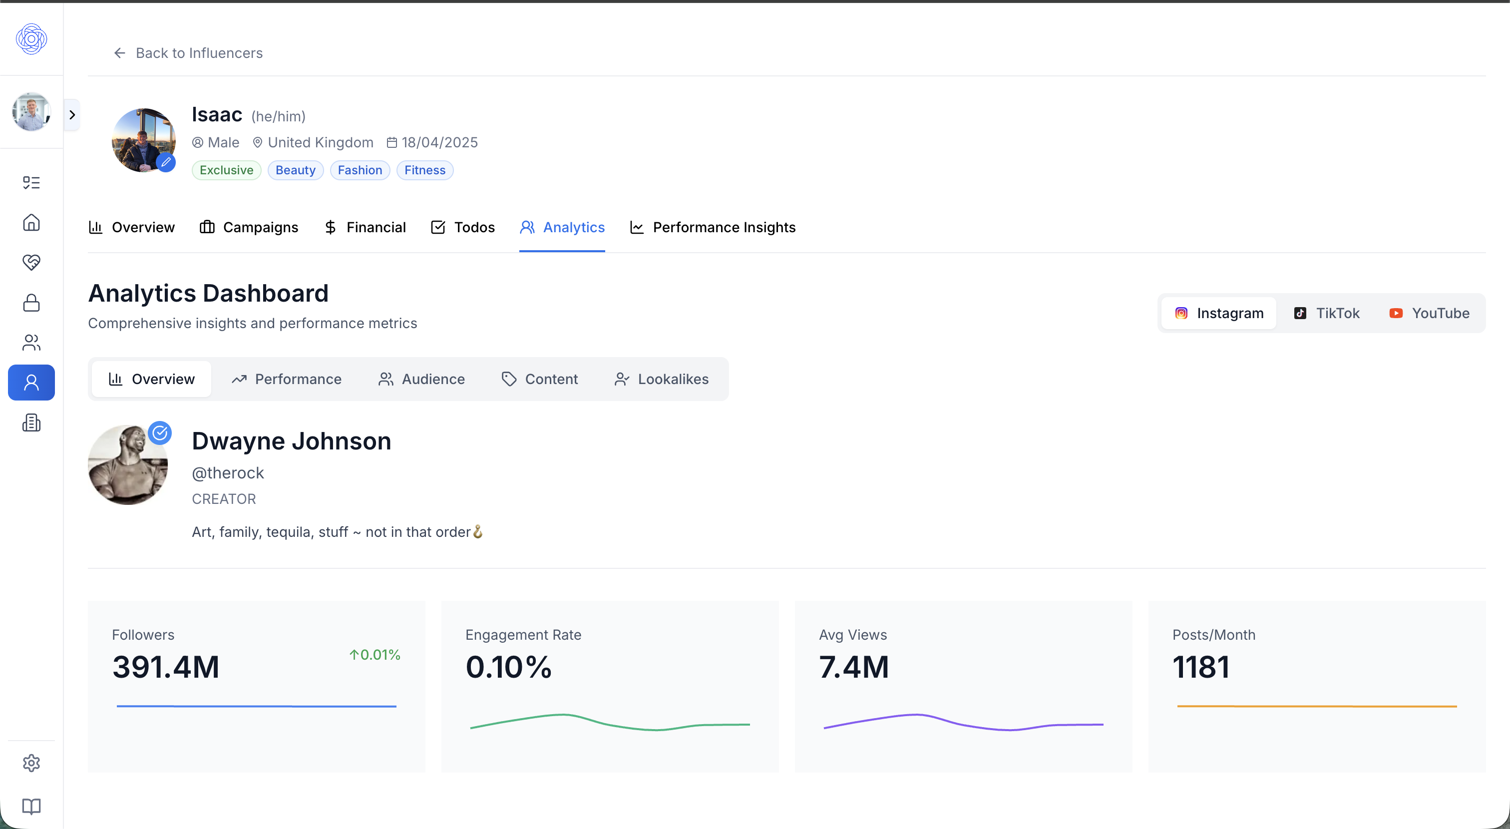Screen dimensions: 1510x829
Task: Expand sidebar with chevron arrow
Action: (x=72, y=115)
